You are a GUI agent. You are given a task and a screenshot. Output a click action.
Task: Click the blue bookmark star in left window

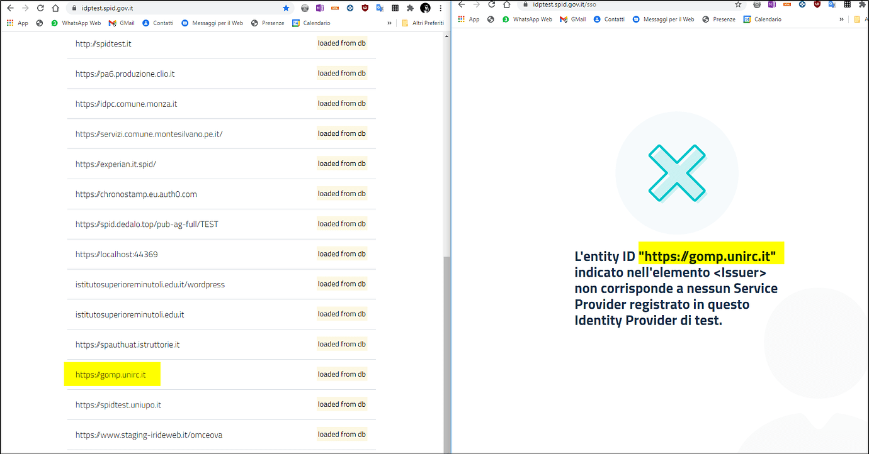click(286, 8)
